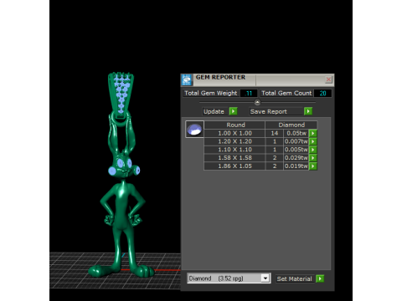Select the round gem thumbnail icon
This screenshot has width=402, height=301.
[x=194, y=130]
